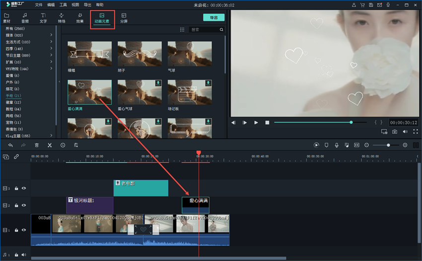Select the 爱情 (6) category
Image resolution: width=422 pixels, height=261 pixels.
click(13, 75)
